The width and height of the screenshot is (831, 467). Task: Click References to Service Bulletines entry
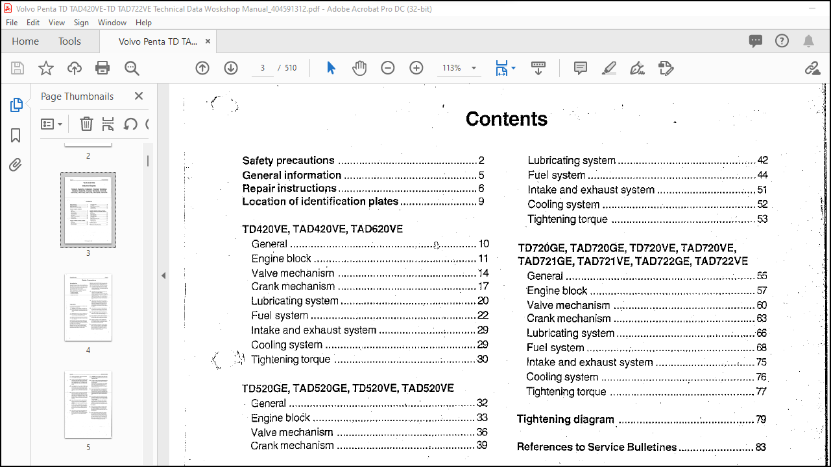pos(642,447)
